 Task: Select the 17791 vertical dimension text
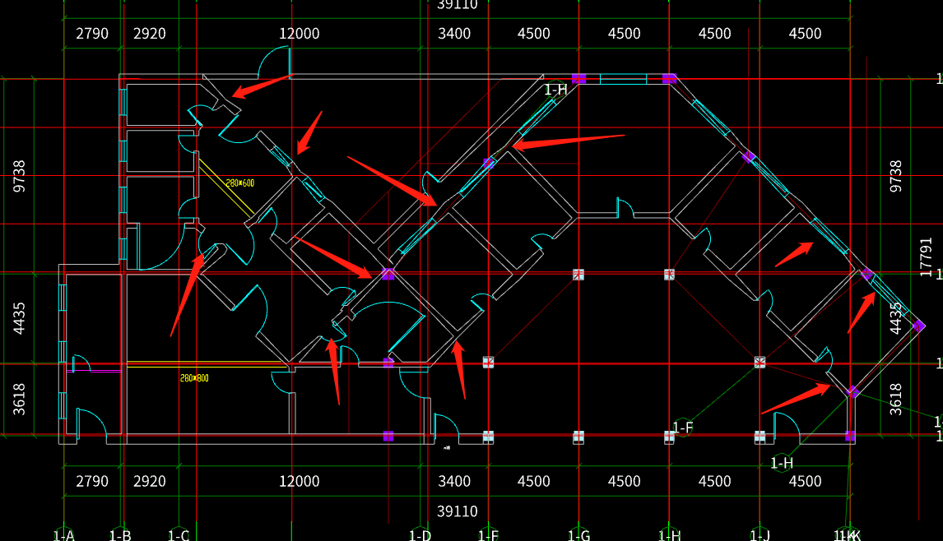[926, 257]
